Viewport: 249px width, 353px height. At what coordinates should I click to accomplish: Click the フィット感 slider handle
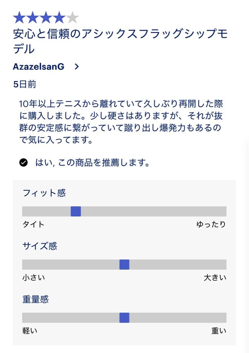tap(76, 211)
